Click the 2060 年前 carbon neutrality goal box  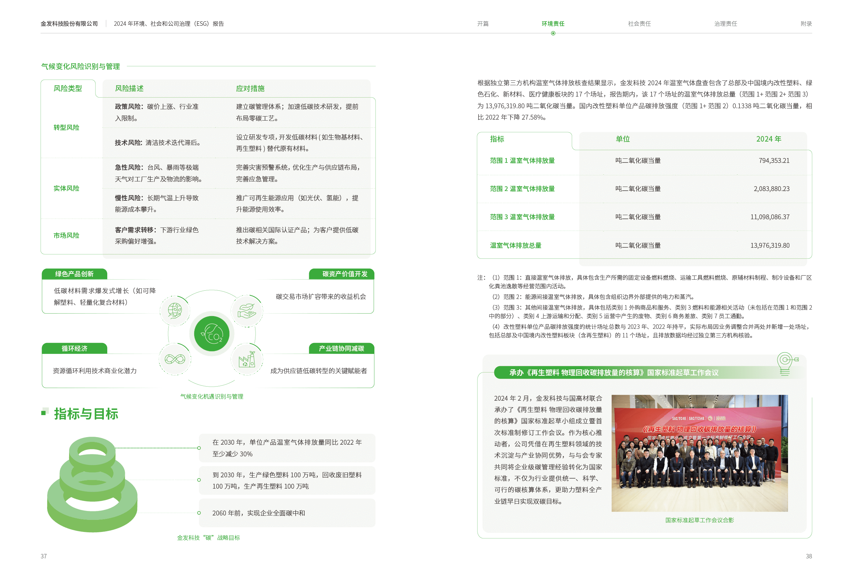(x=287, y=513)
